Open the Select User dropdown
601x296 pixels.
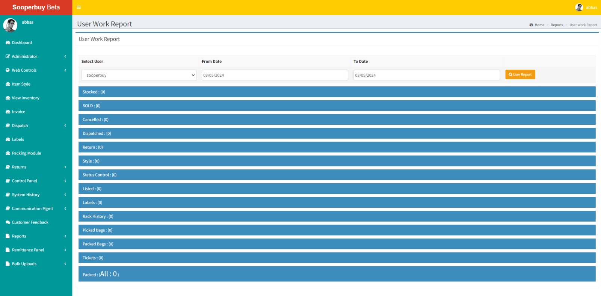pos(139,75)
